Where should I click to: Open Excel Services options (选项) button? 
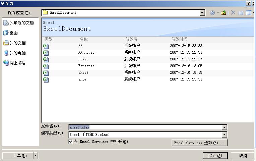[199, 143]
